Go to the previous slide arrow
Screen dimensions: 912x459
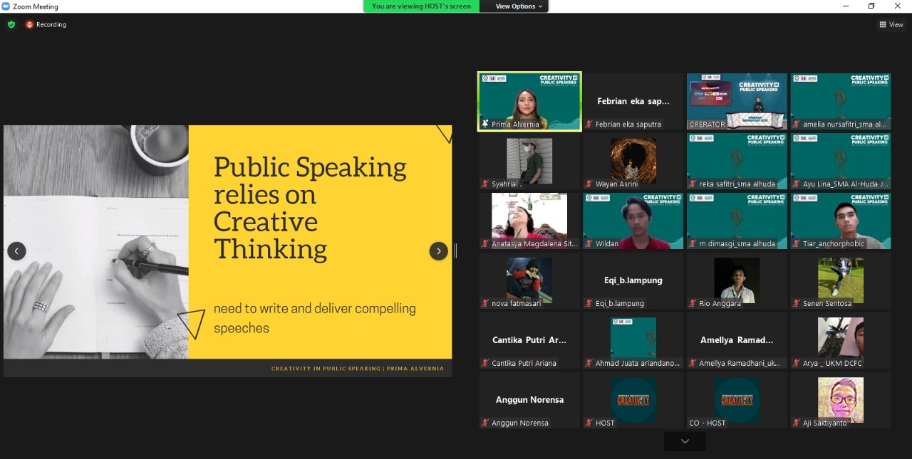click(16, 250)
